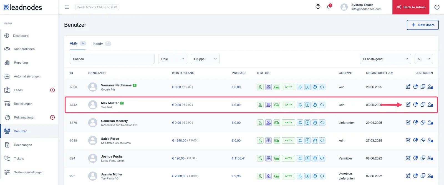Toggle AKTIV status badge for Max Muster
The image size is (444, 185).
click(x=288, y=105)
